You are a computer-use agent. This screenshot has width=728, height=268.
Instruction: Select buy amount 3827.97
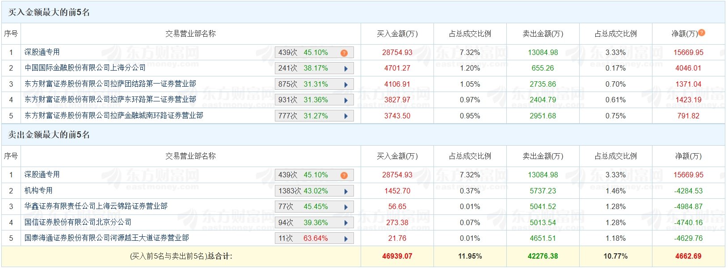tap(397, 100)
